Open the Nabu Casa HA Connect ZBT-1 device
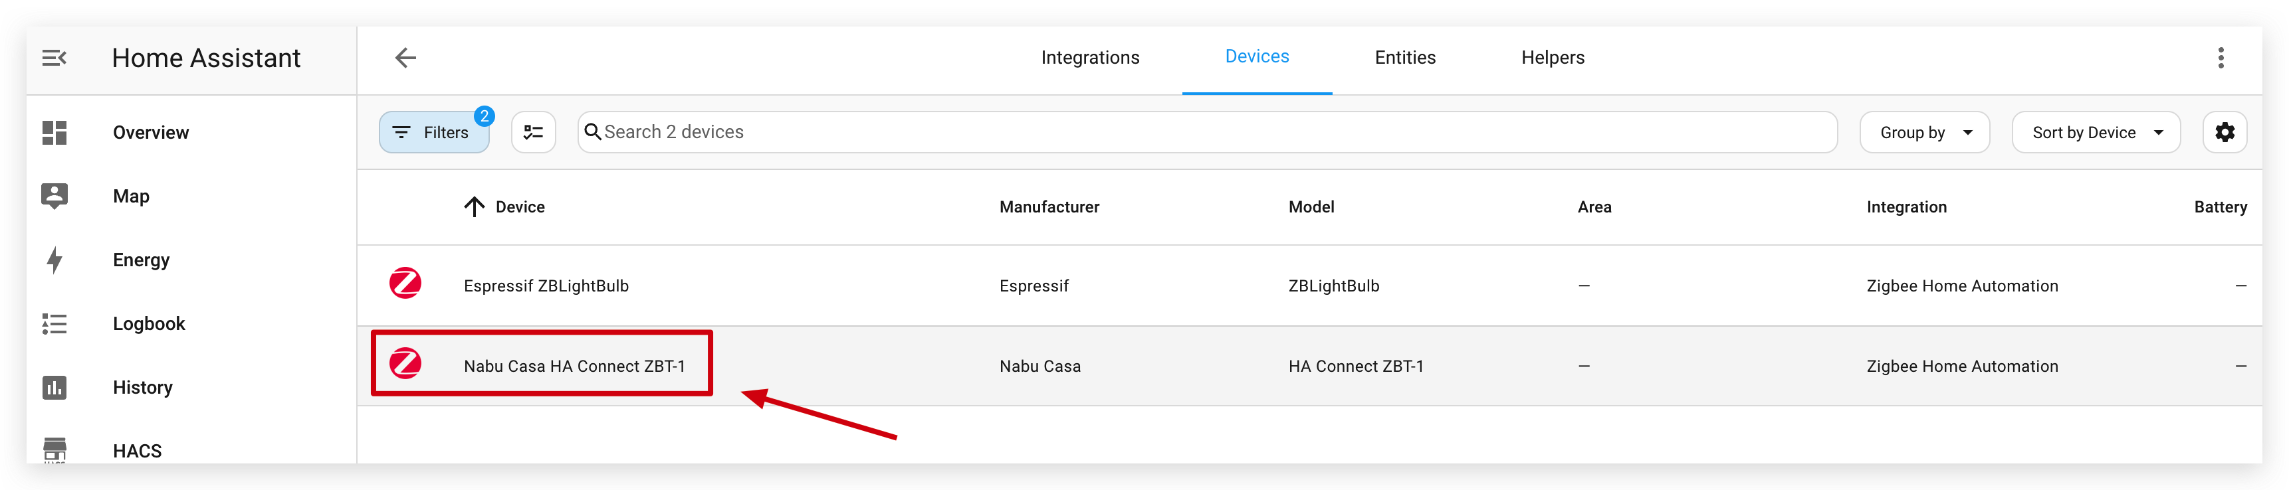The height and width of the screenshot is (490, 2289). coord(574,367)
